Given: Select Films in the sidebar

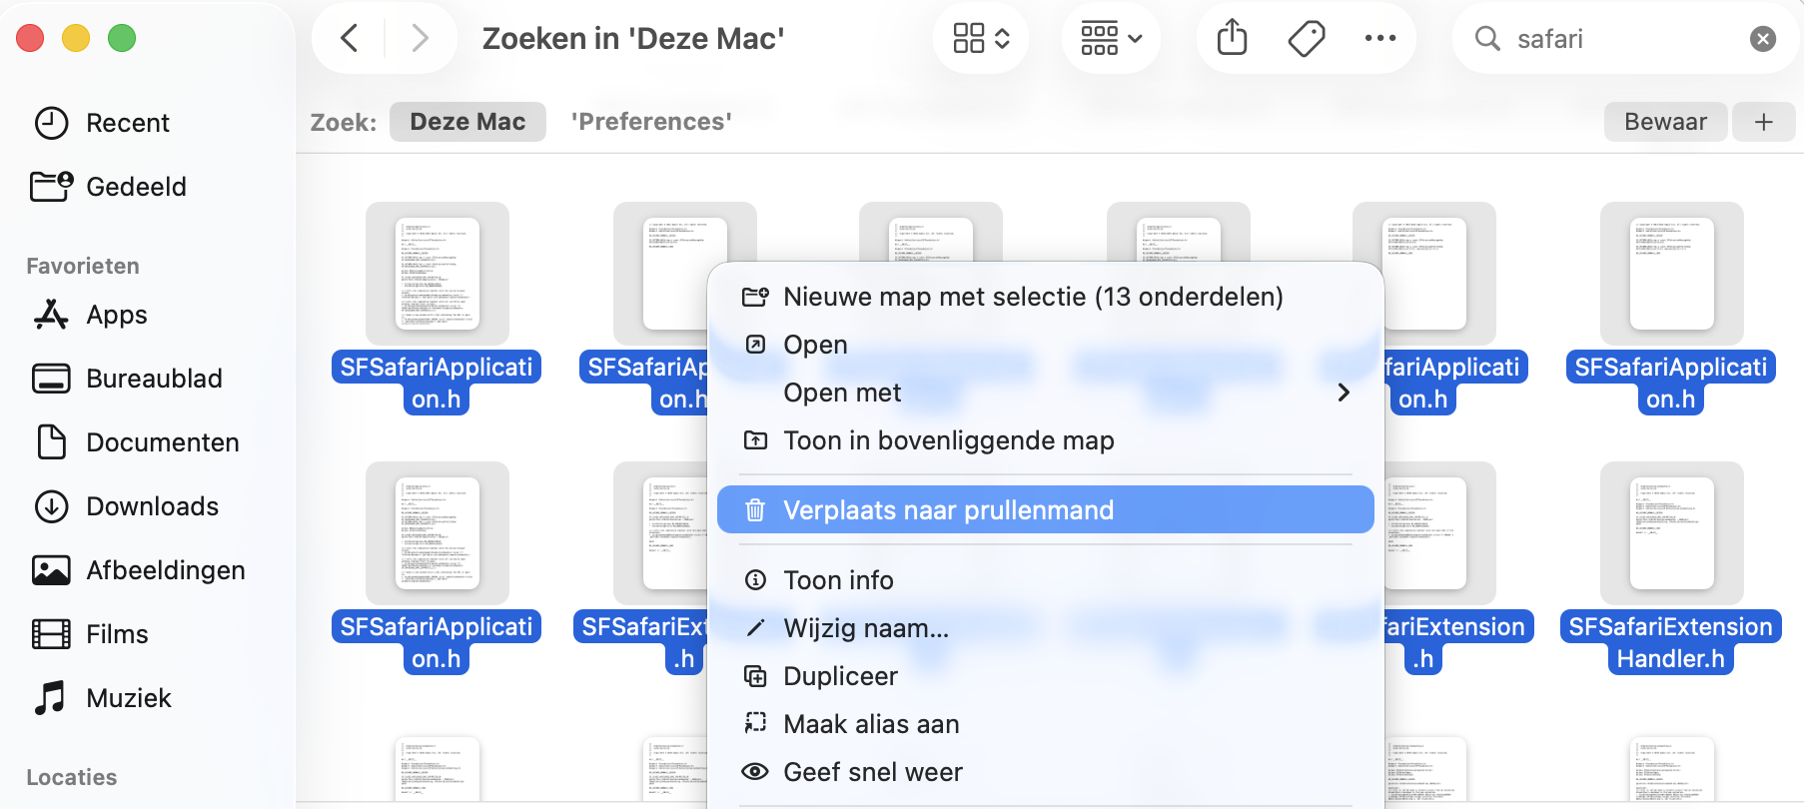Looking at the screenshot, I should [116, 633].
